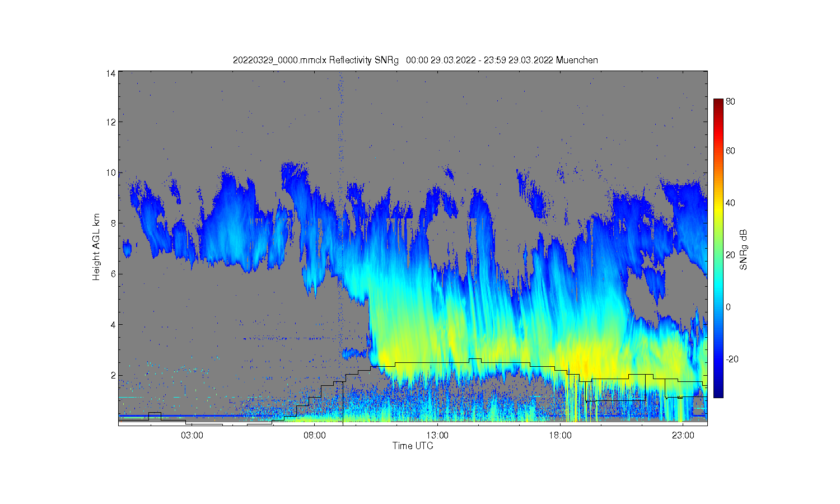The width and height of the screenshot is (840, 504).
Task: Click the colorbar value 0
Action: coord(729,307)
